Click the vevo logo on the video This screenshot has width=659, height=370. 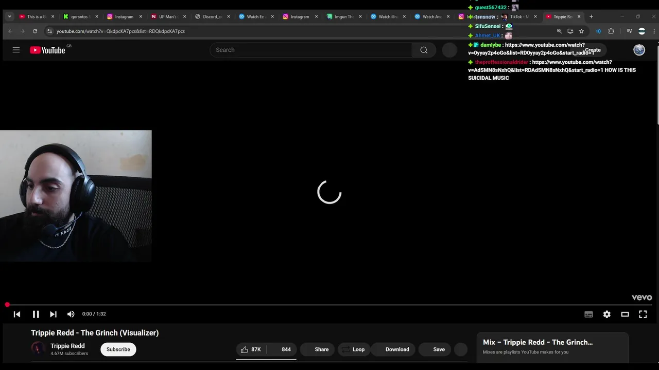click(642, 298)
